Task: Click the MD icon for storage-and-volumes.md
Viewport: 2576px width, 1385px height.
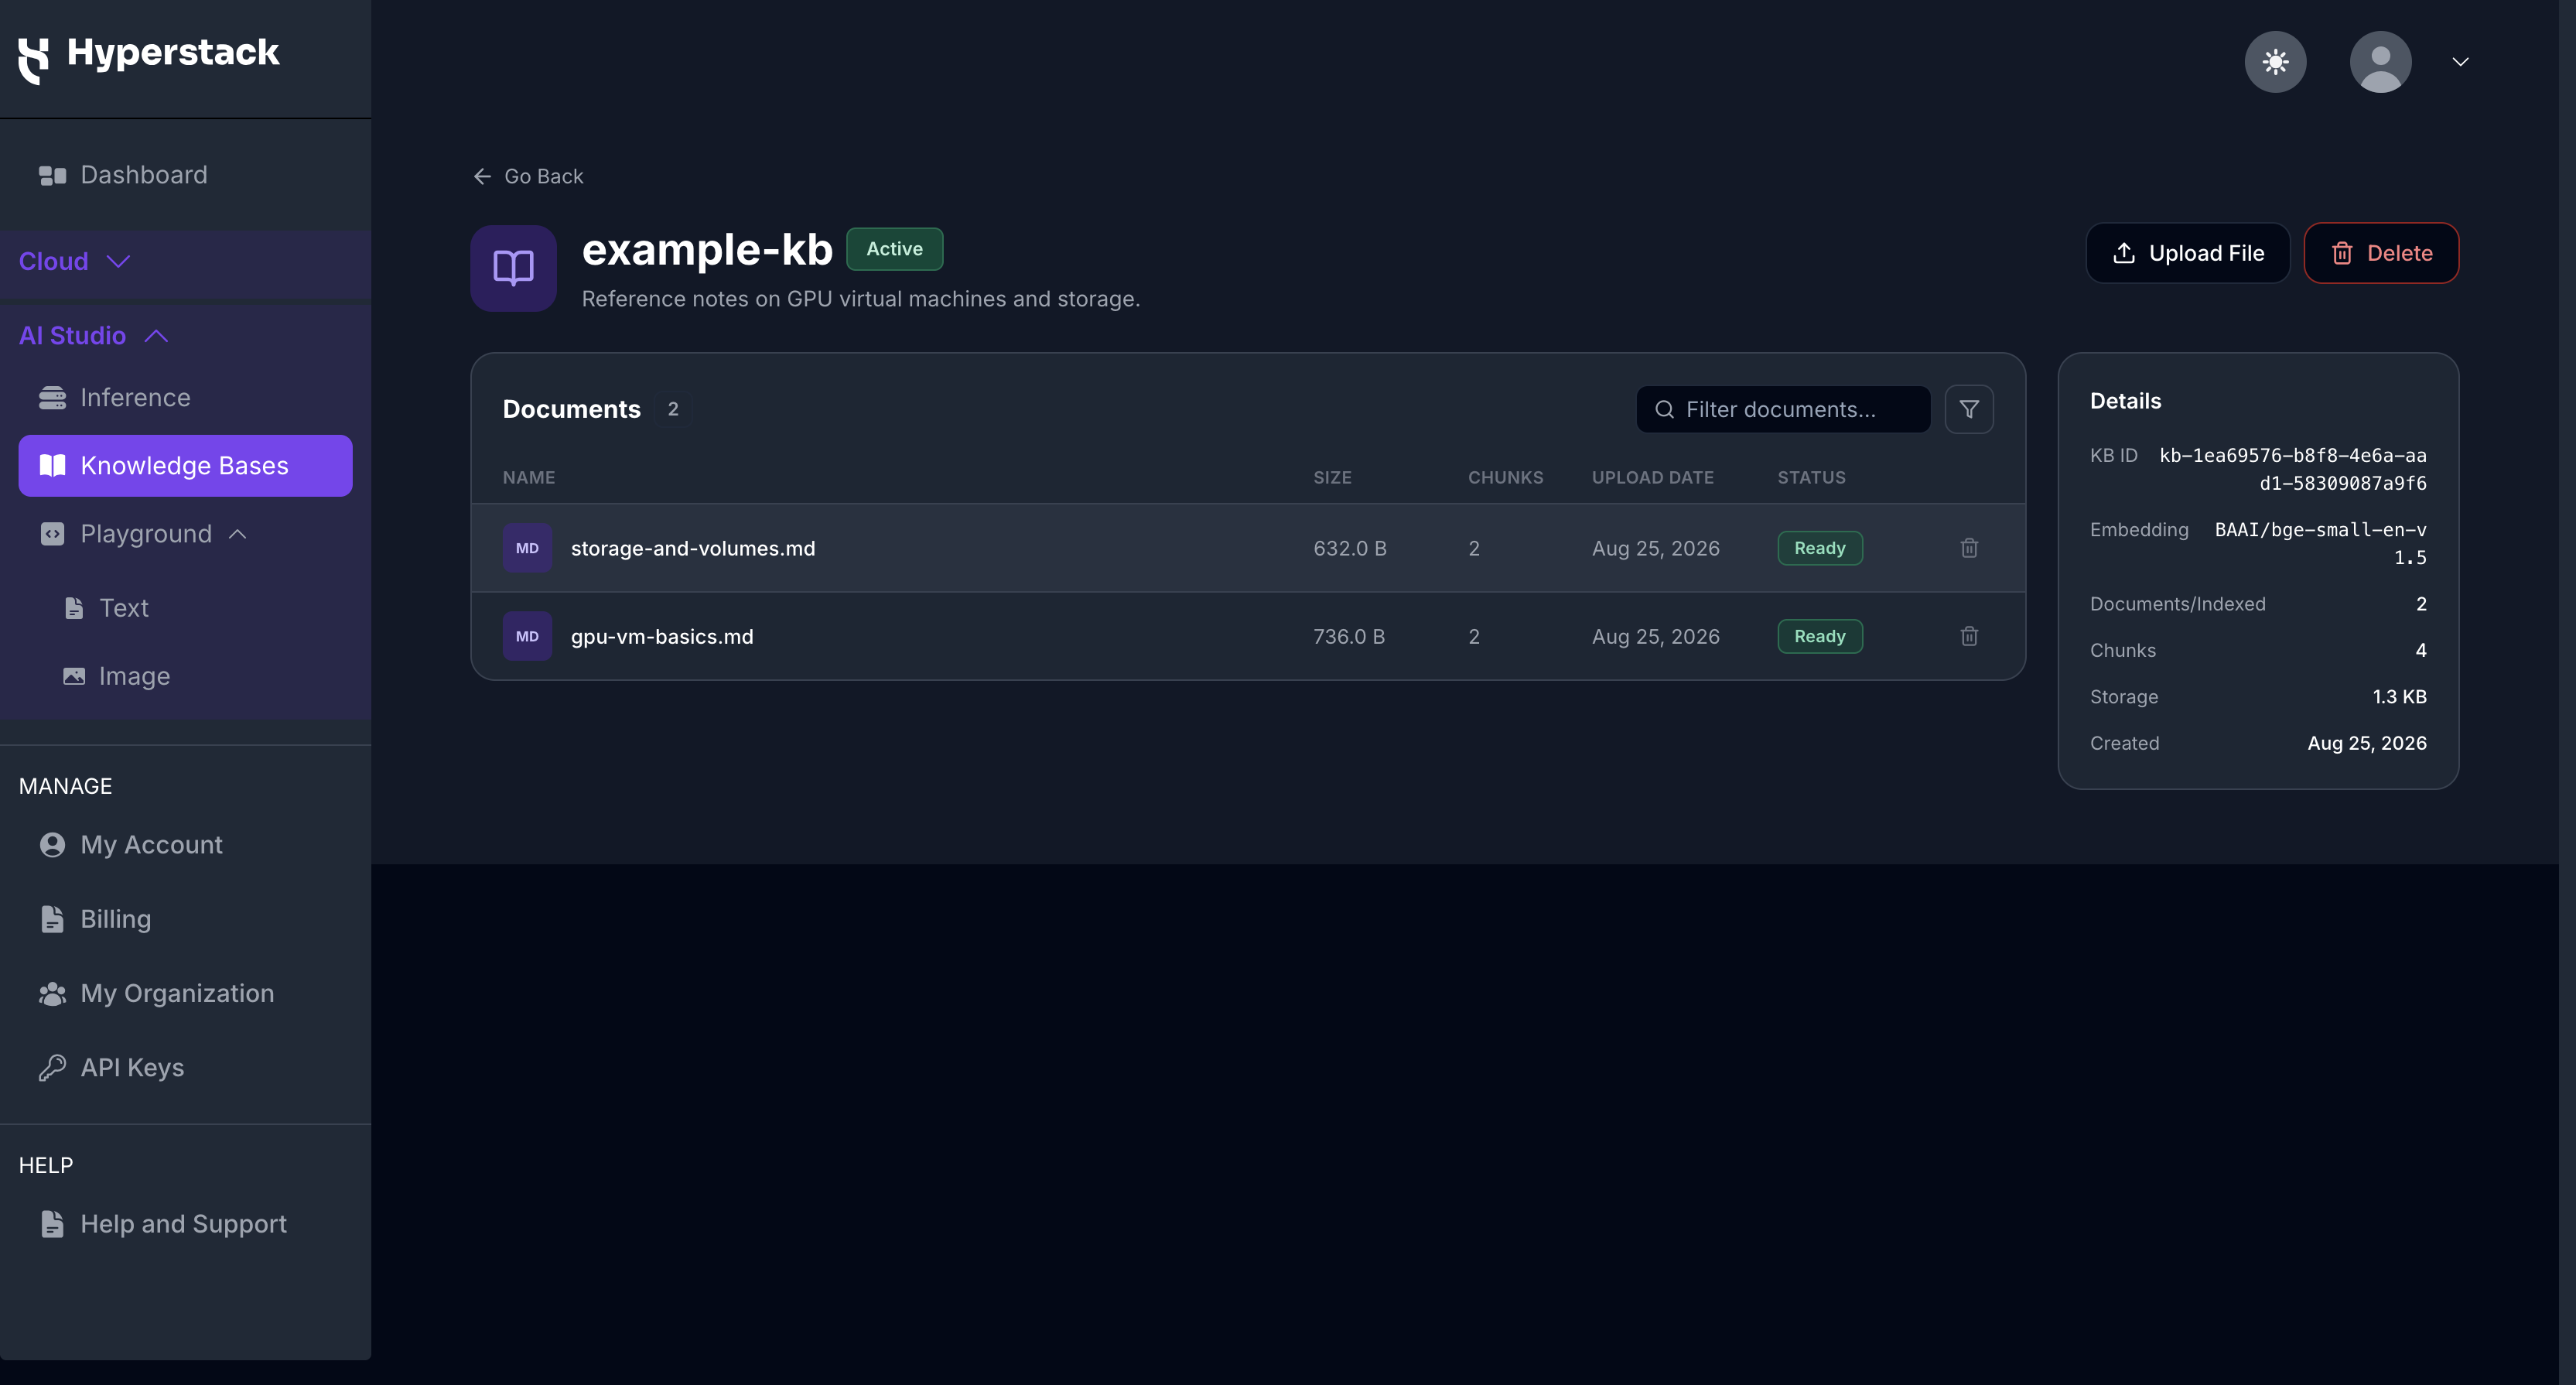Action: point(527,548)
